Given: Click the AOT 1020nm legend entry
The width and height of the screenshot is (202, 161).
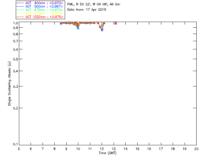Looking at the screenshot, I should point(40,17).
